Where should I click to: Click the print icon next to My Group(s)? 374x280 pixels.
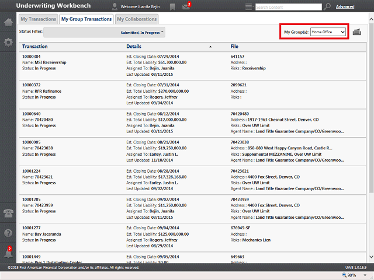click(x=357, y=32)
